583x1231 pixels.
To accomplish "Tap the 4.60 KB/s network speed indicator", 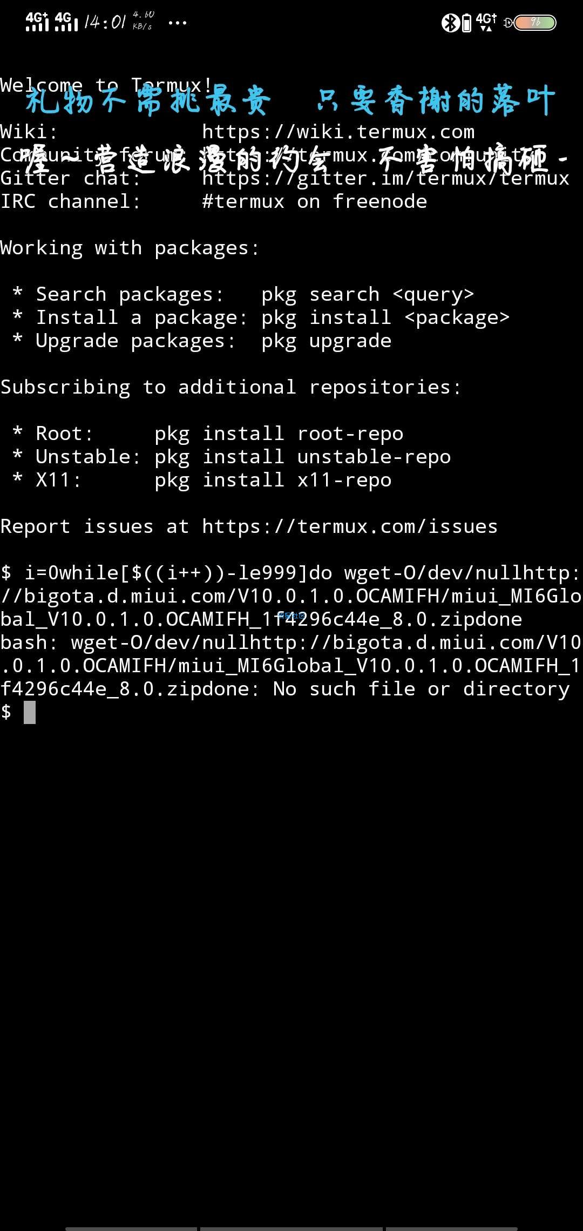I will click(x=143, y=21).
